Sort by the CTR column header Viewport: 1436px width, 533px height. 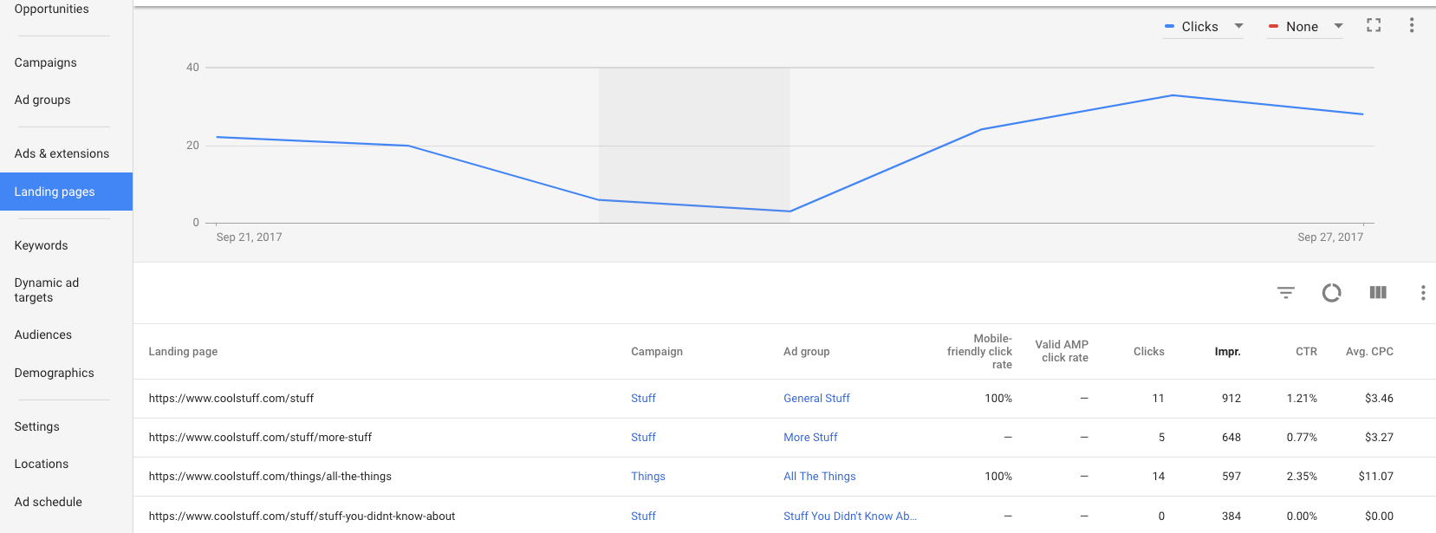click(x=1306, y=351)
